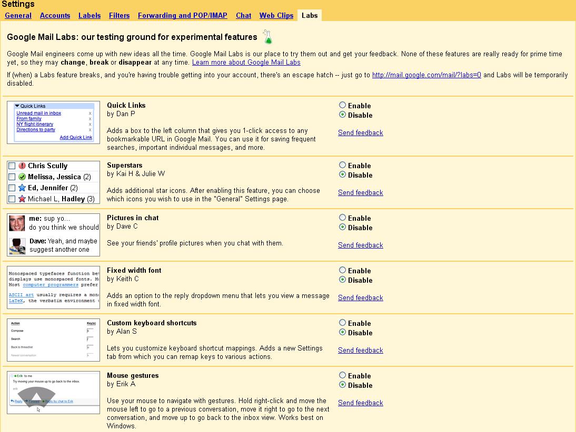Click the green Labs flask icon
Viewport: 576px width, 432px height.
268,37
